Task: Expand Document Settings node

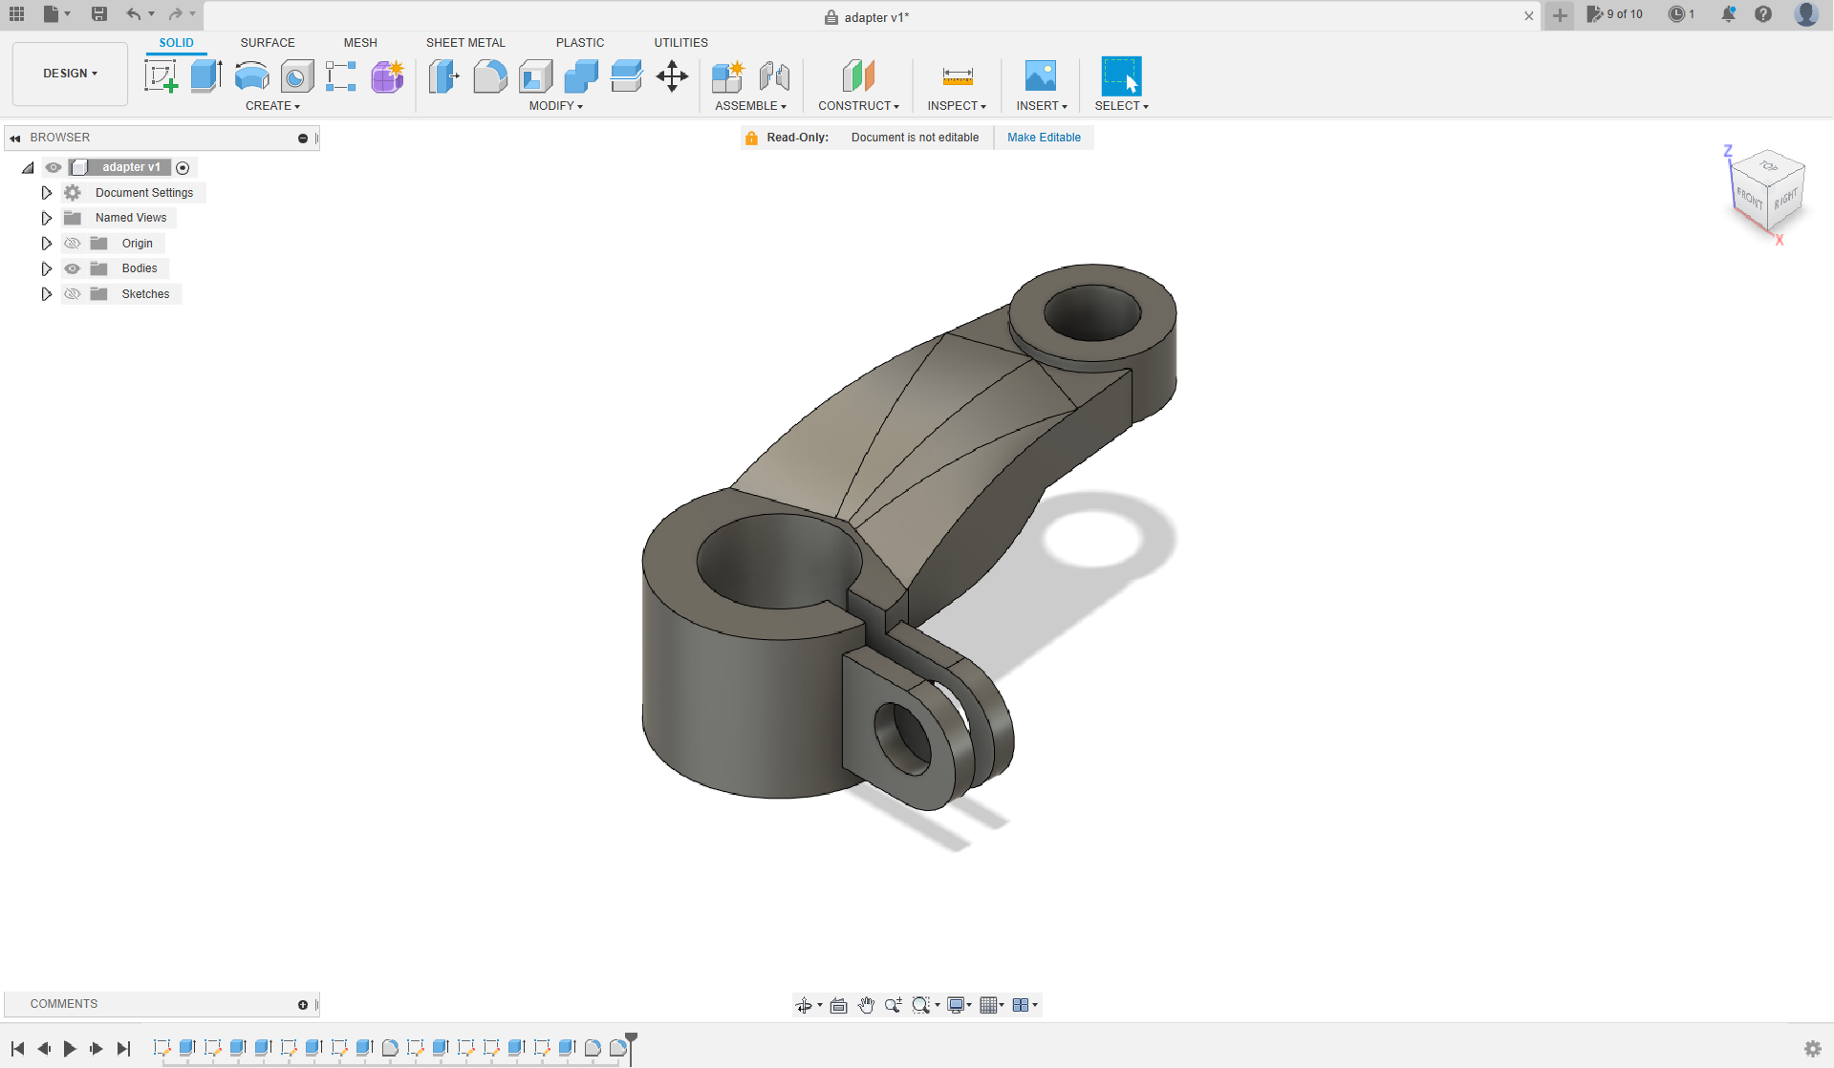Action: point(46,193)
